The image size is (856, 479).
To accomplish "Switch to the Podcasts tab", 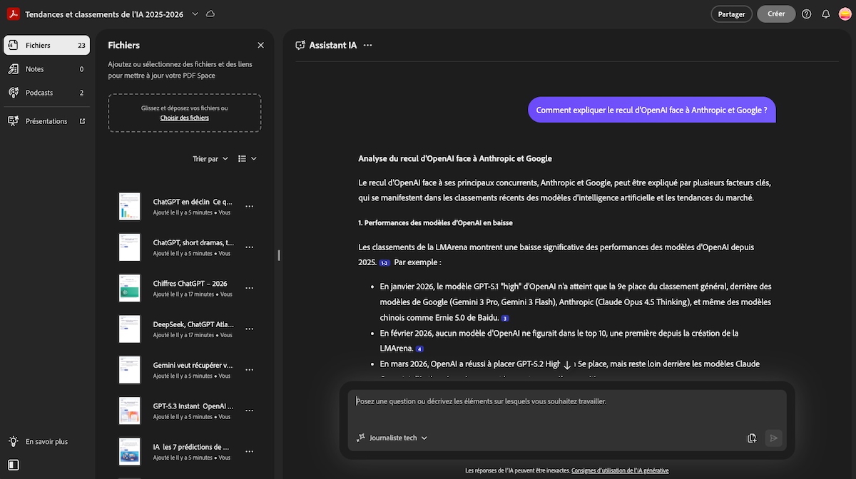I will (39, 93).
